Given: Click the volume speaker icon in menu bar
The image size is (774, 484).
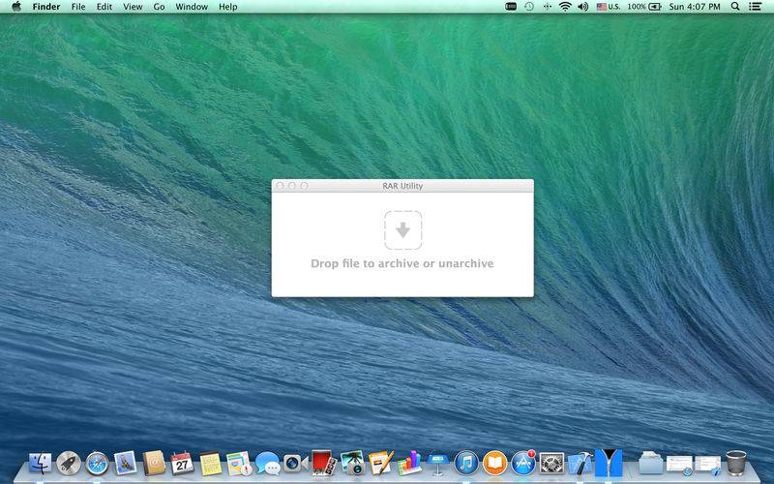Looking at the screenshot, I should 583,7.
